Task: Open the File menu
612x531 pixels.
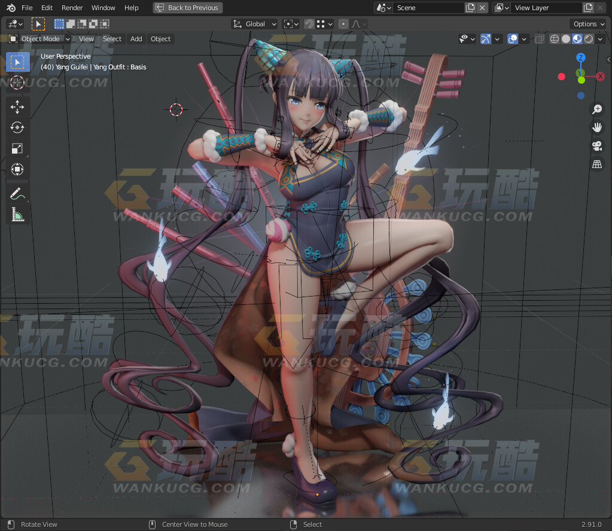Action: click(27, 8)
